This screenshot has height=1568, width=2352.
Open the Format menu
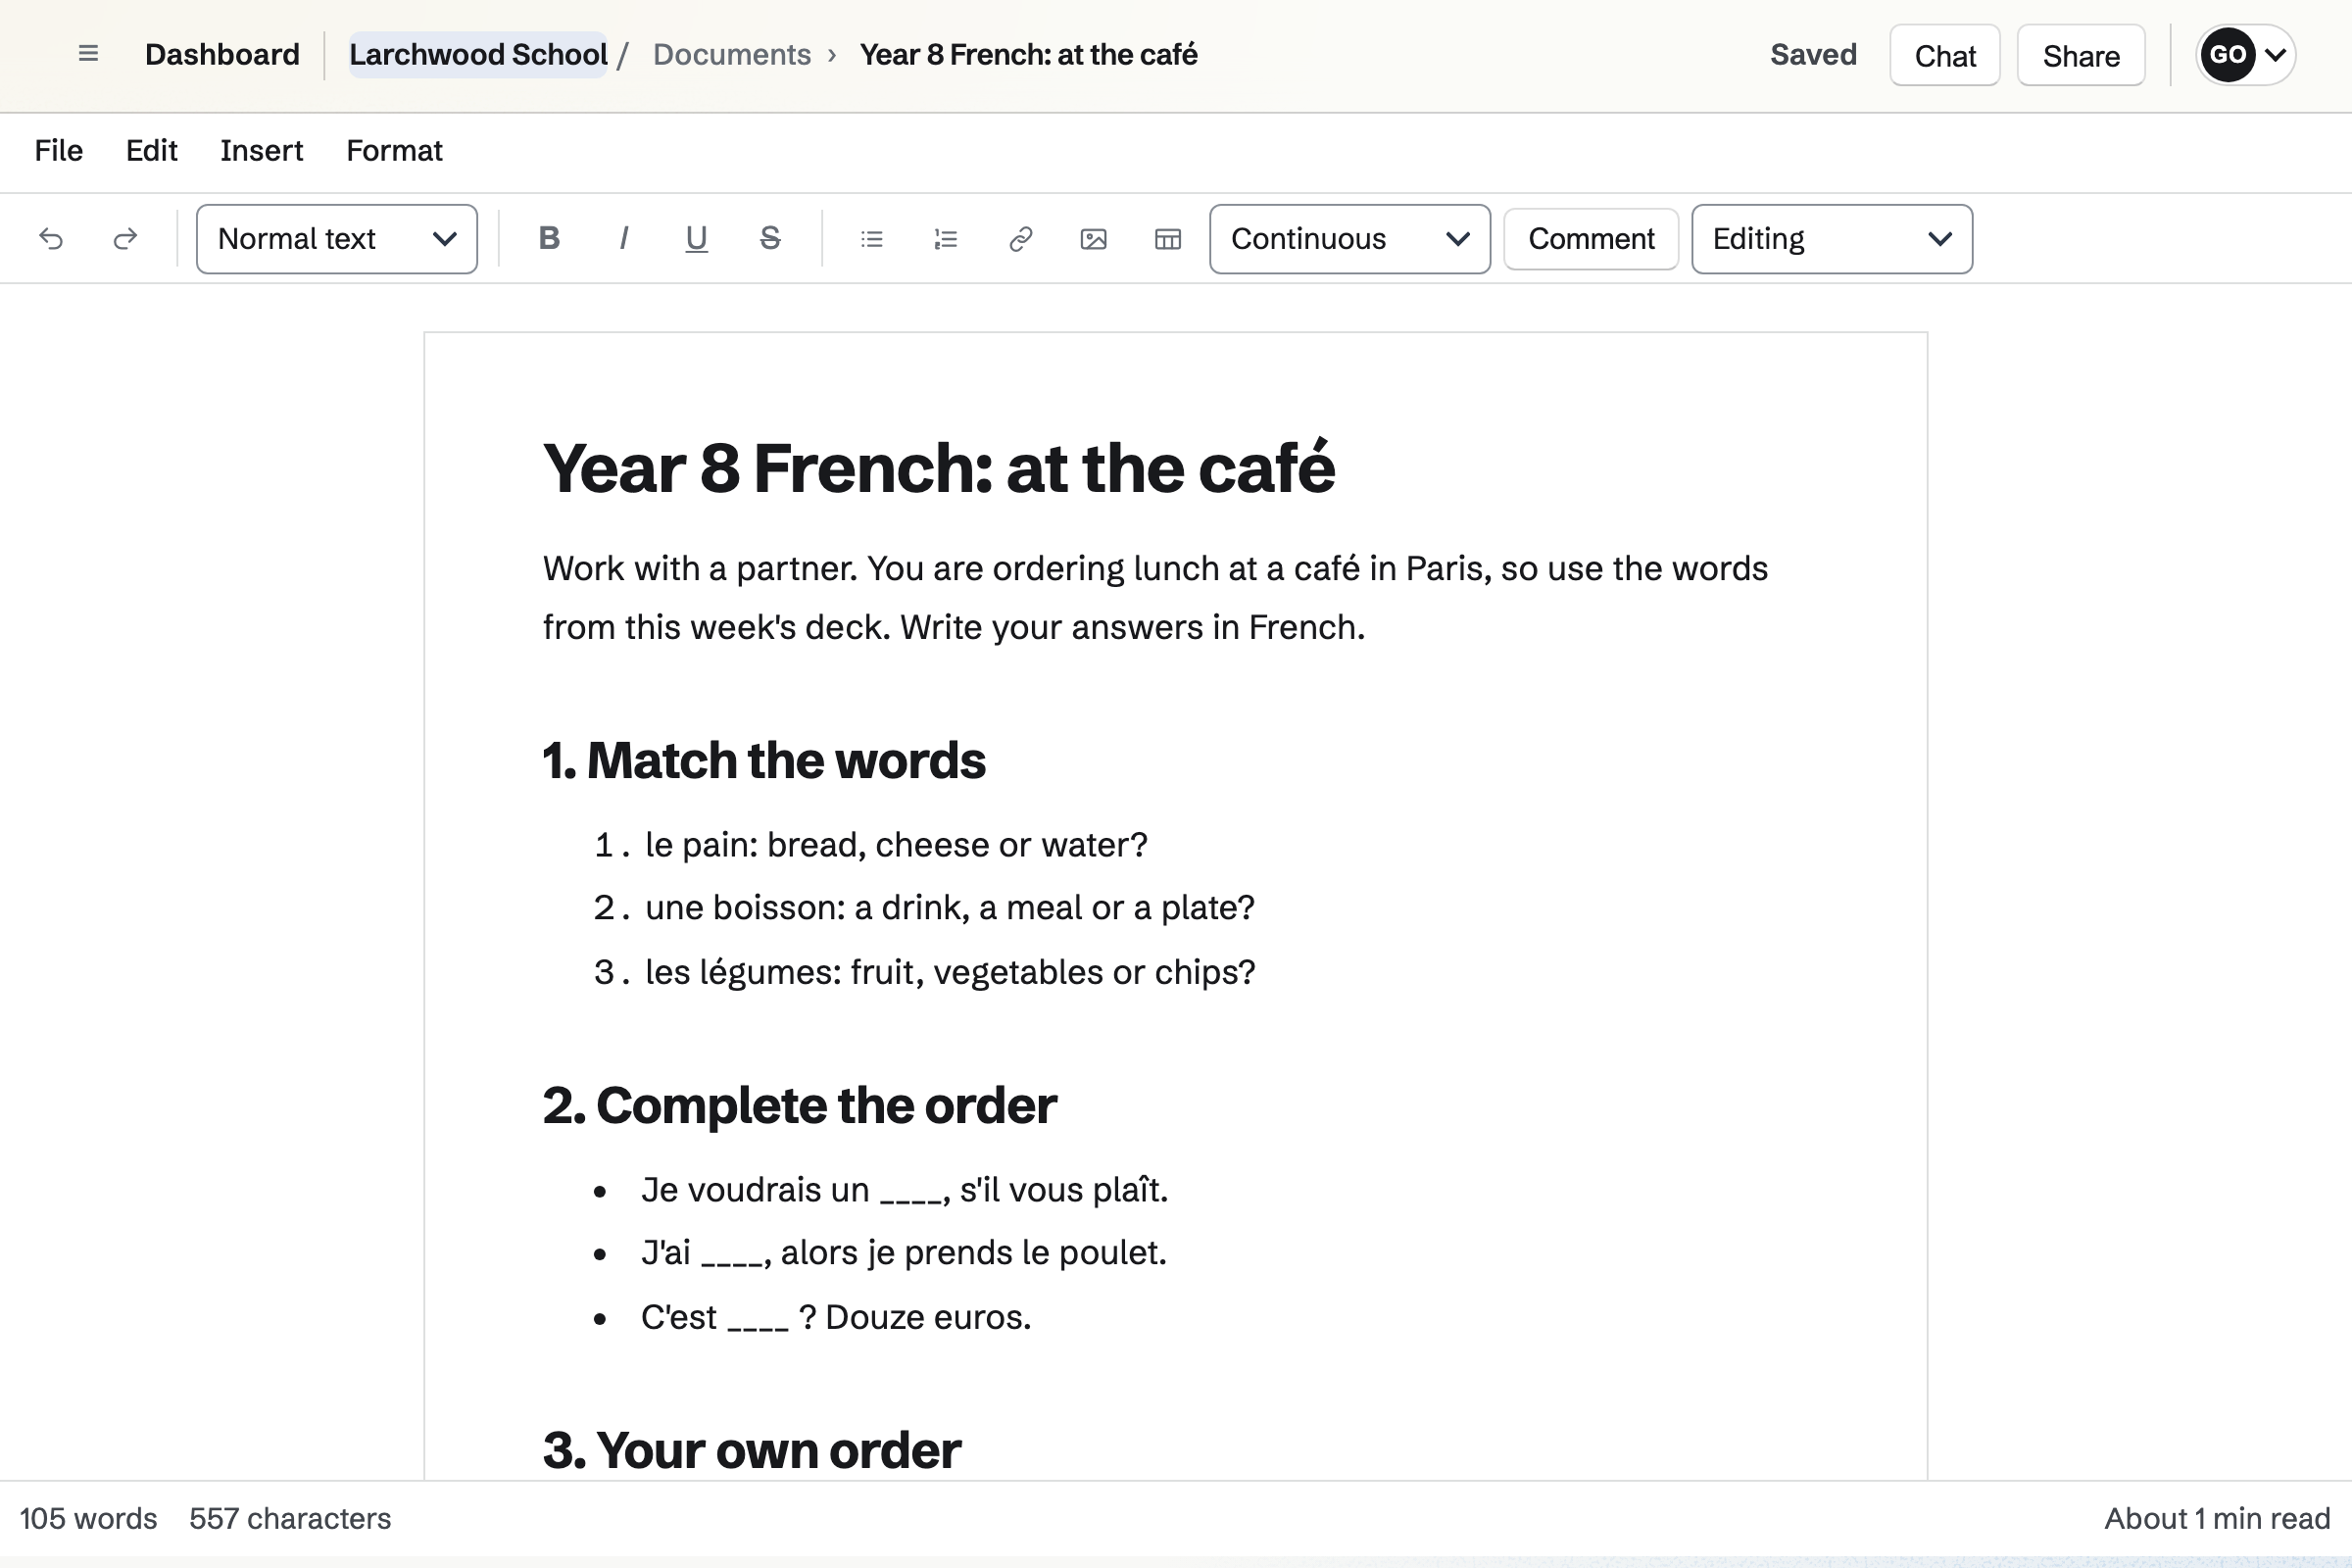point(394,151)
